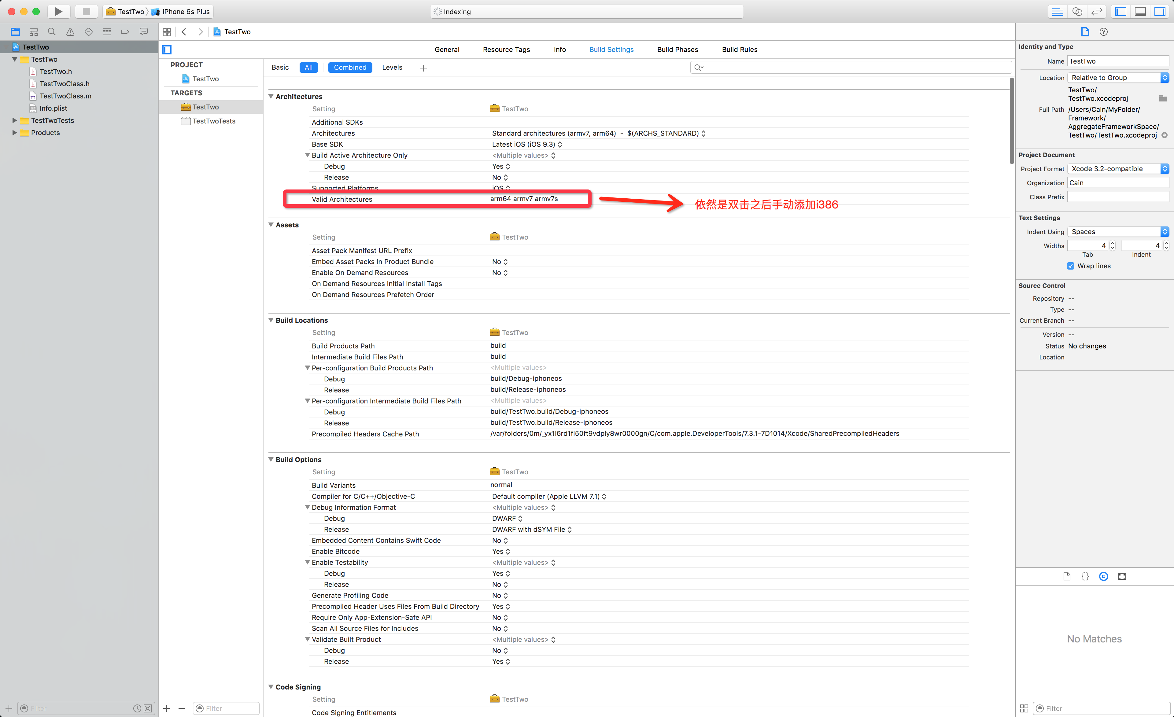The height and width of the screenshot is (717, 1174).
Task: Select TestTwoClass.m in navigator
Action: (65, 96)
